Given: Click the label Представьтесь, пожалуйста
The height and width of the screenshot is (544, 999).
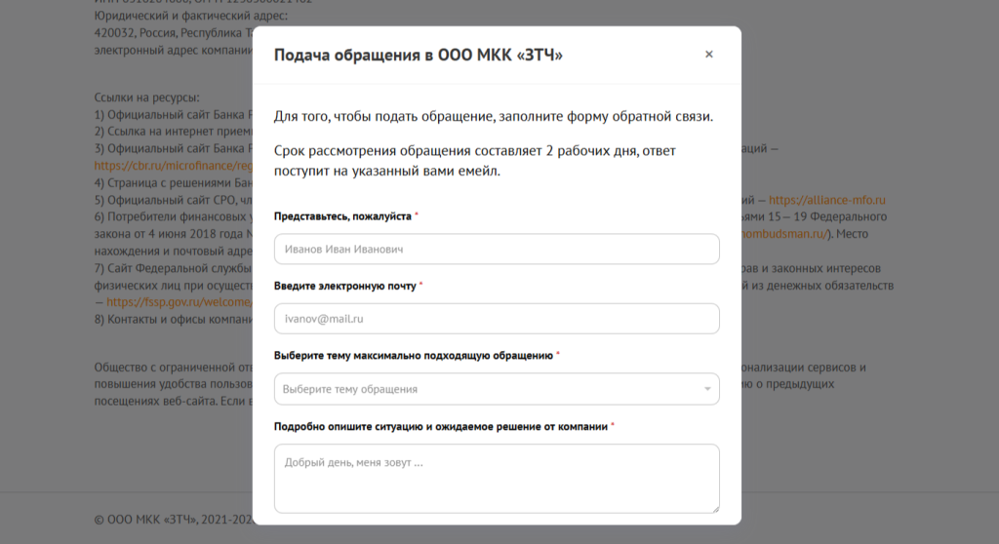Looking at the screenshot, I should pyautogui.click(x=342, y=216).
